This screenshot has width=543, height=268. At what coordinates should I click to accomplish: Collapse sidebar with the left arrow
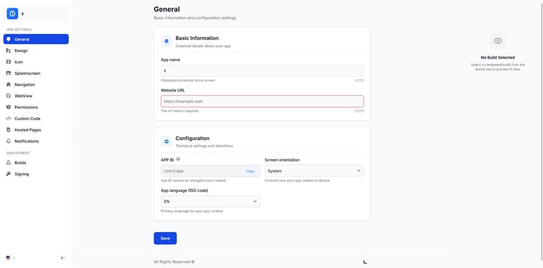coord(63,258)
